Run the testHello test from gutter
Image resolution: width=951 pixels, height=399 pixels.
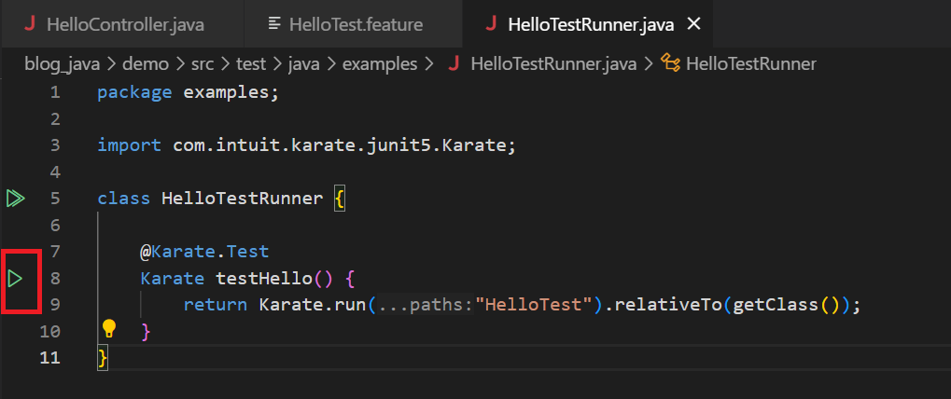pyautogui.click(x=16, y=278)
